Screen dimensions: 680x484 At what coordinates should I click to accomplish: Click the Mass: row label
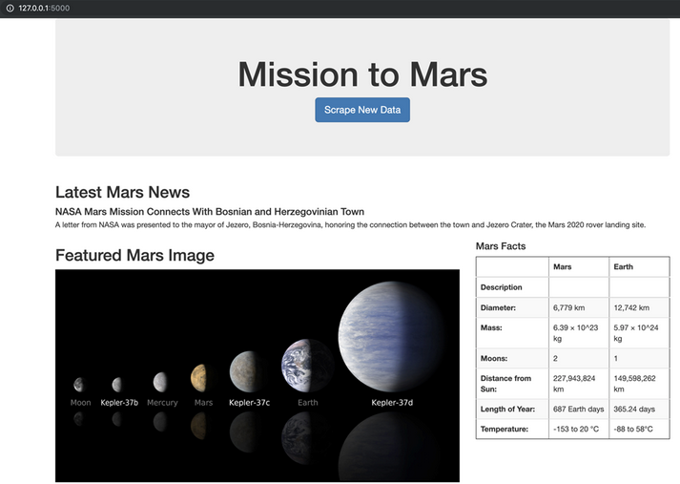[x=512, y=333]
